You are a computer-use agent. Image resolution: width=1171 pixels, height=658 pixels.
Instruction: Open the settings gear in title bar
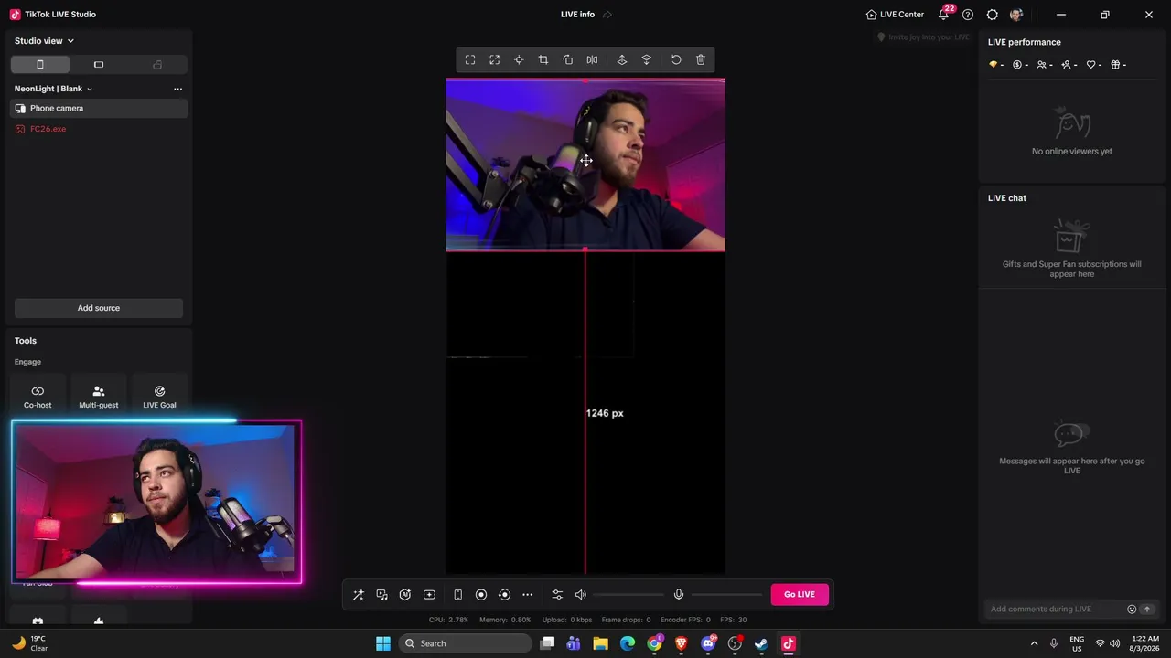coord(993,15)
